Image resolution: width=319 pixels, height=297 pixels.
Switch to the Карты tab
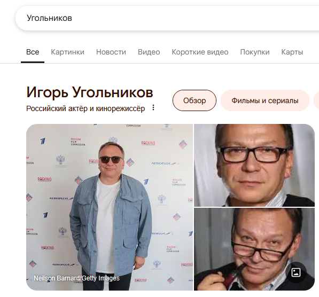[292, 52]
